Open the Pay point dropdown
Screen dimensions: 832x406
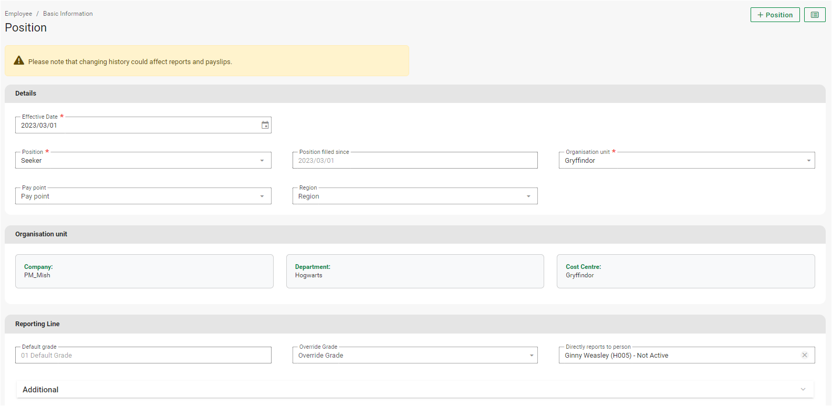tap(143, 196)
